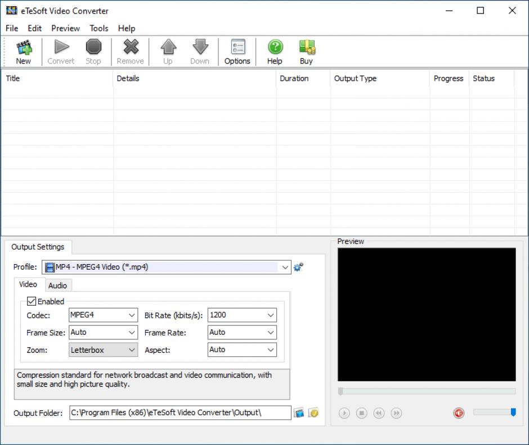This screenshot has height=445, width=529.
Task: Click the Buy toolbar icon
Action: pos(306,52)
